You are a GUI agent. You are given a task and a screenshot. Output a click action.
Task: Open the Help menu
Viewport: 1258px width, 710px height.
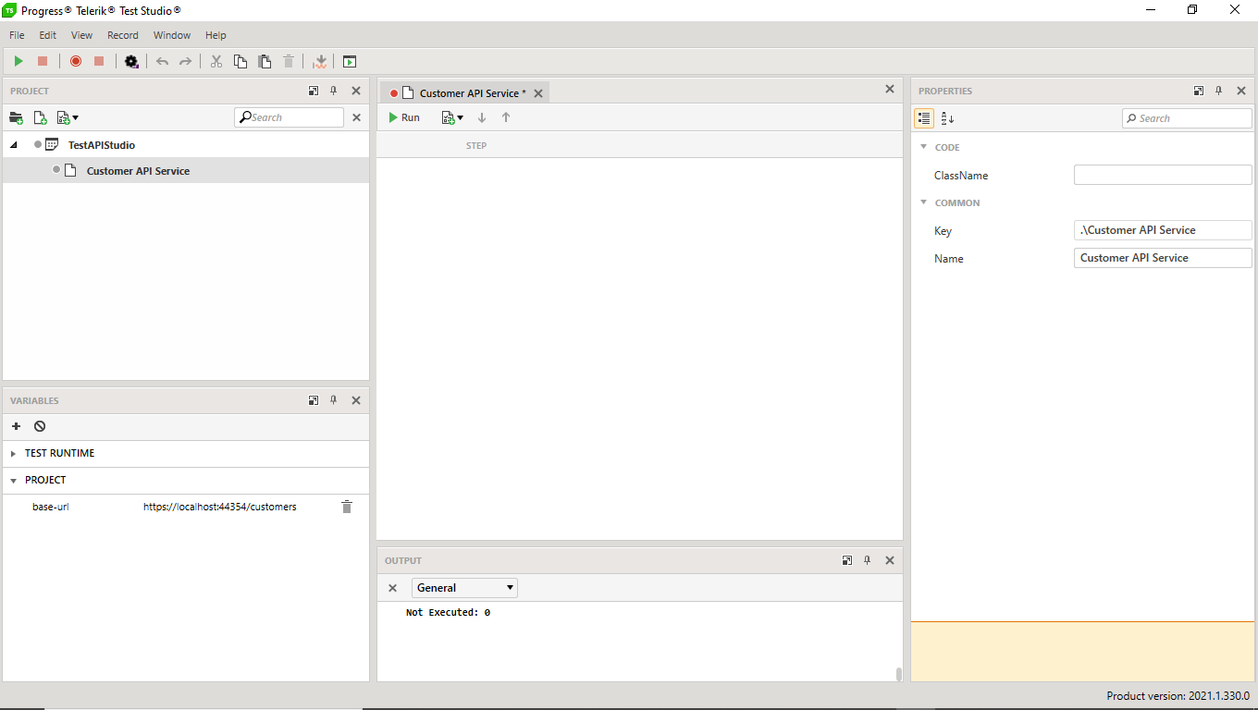pyautogui.click(x=216, y=35)
